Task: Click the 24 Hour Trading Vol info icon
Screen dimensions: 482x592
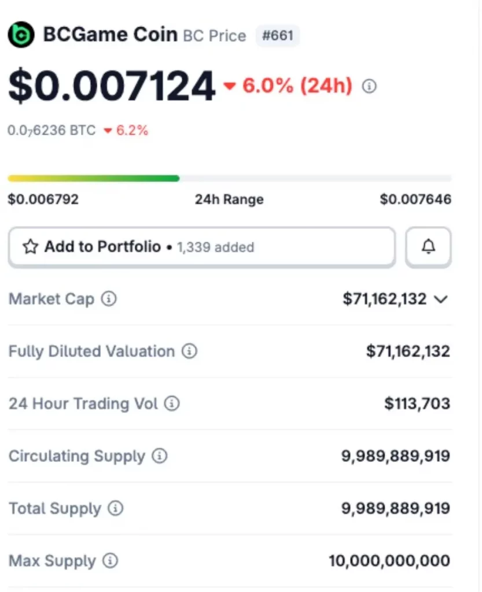Action: click(172, 403)
